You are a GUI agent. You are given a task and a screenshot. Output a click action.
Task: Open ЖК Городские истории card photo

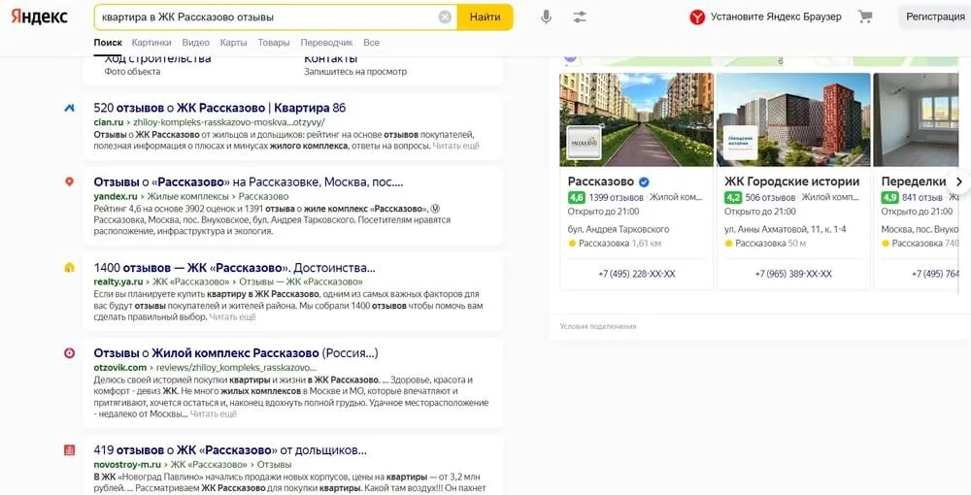click(x=793, y=119)
